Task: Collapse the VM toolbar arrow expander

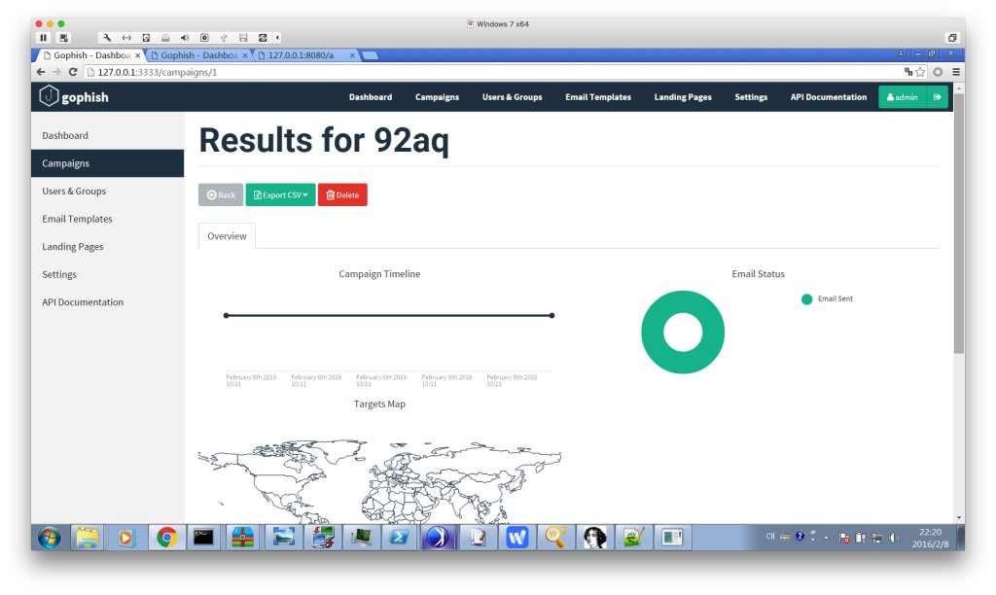Action: (x=278, y=38)
